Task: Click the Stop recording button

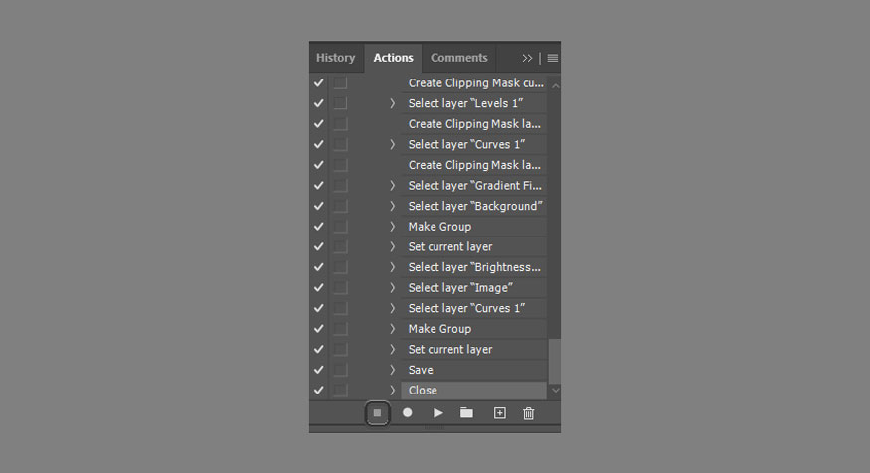Action: 377,413
